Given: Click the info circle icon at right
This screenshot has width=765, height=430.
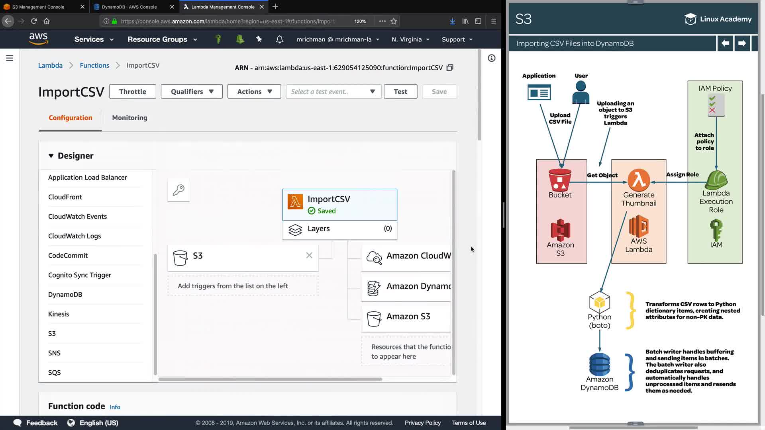Looking at the screenshot, I should click(x=492, y=58).
